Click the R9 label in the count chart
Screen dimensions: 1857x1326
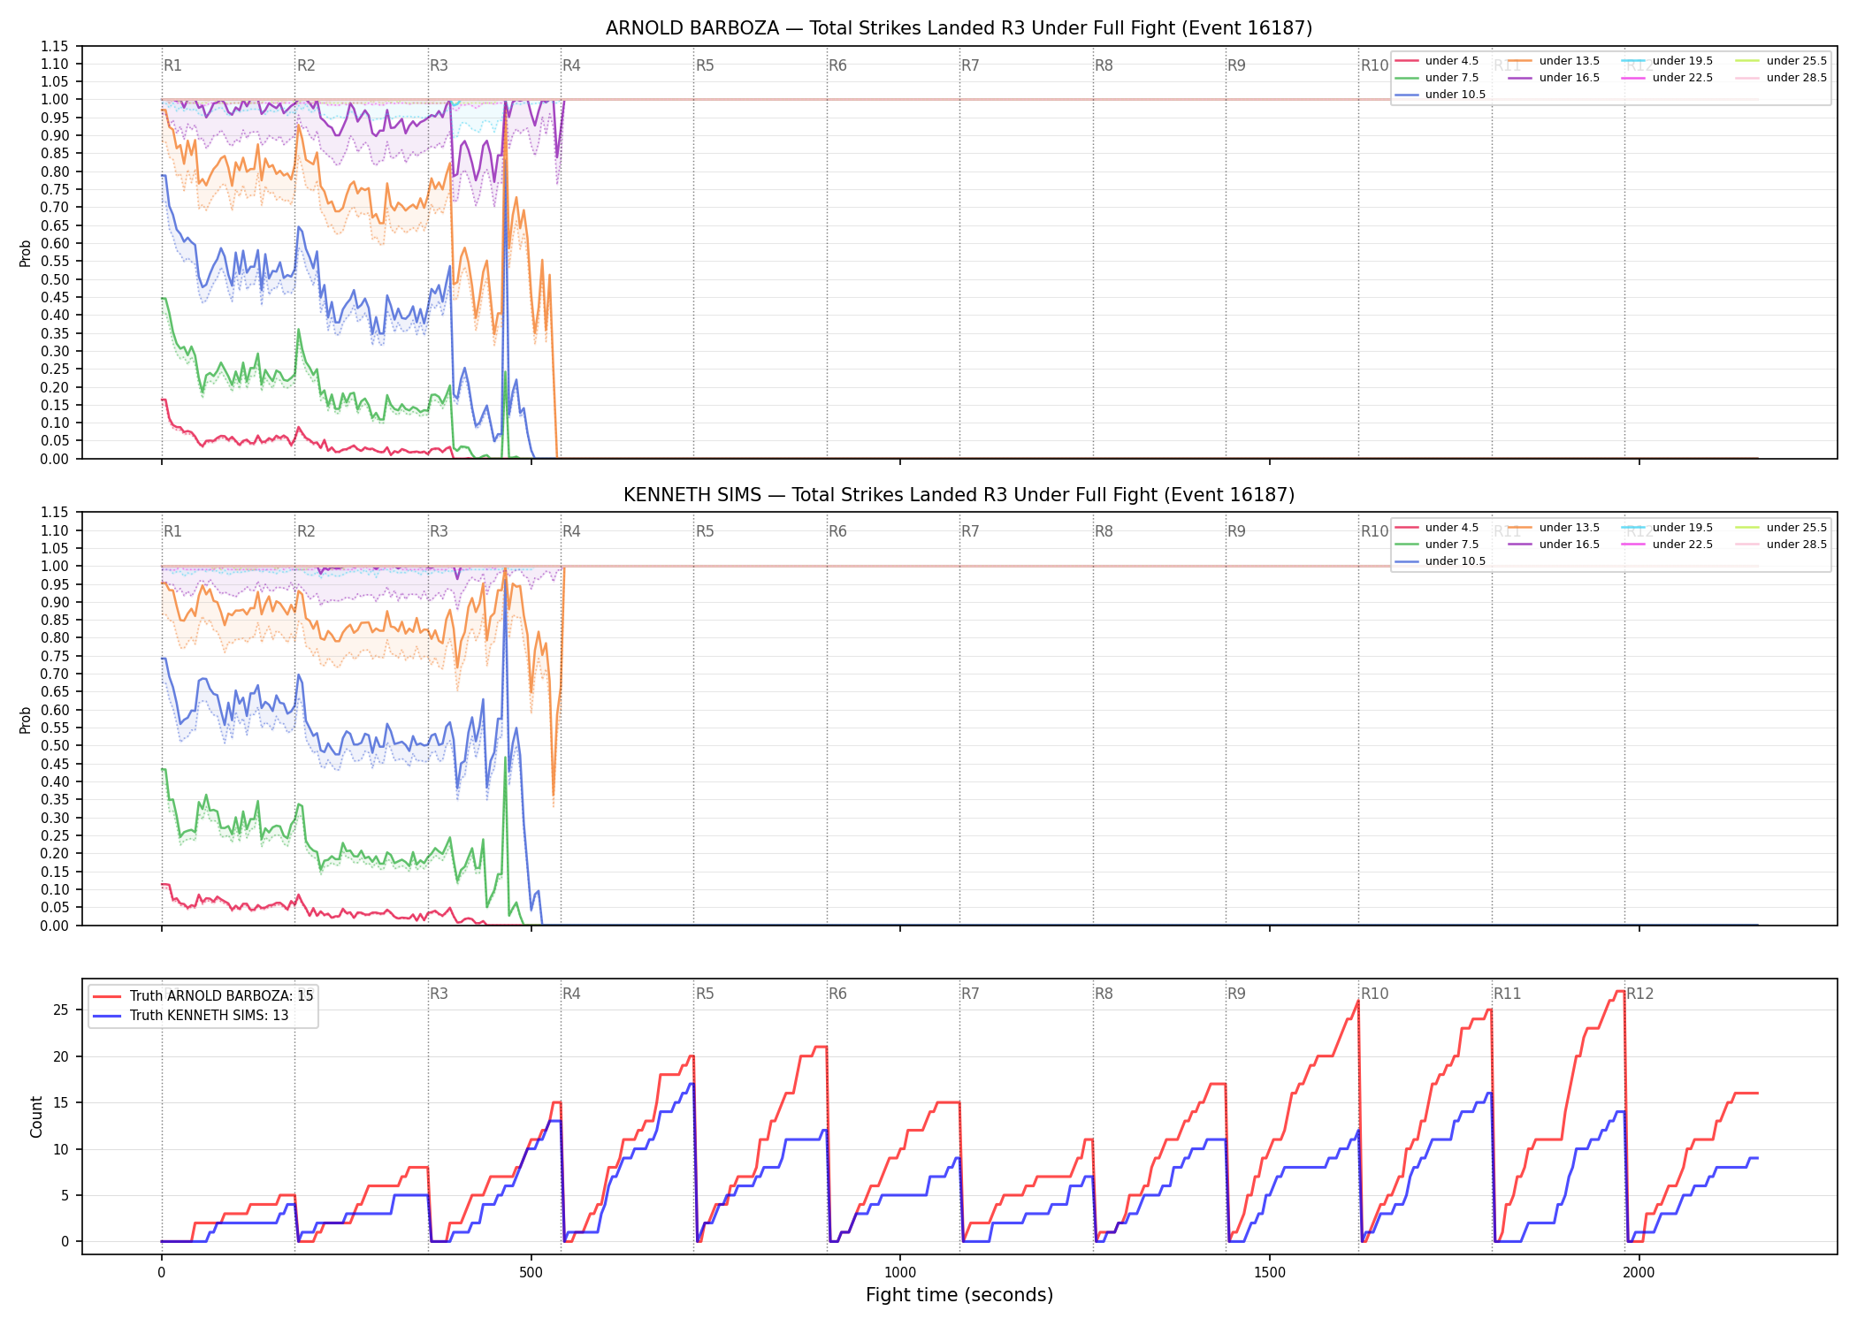(x=1236, y=994)
